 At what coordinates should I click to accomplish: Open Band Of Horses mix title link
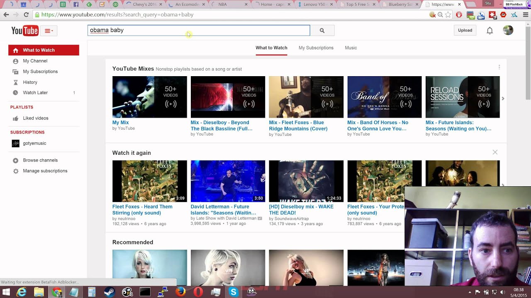coord(378,125)
